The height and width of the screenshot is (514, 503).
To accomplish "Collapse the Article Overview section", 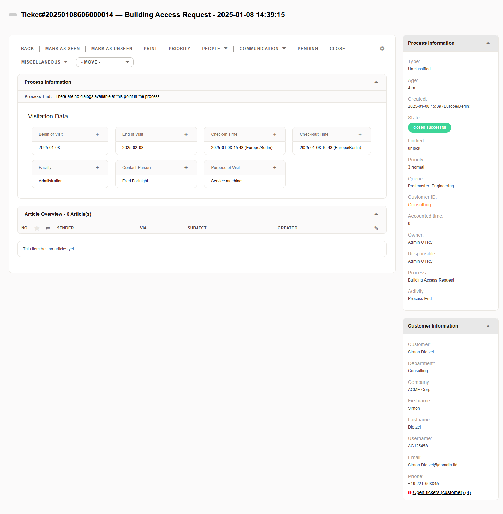I will click(x=376, y=214).
